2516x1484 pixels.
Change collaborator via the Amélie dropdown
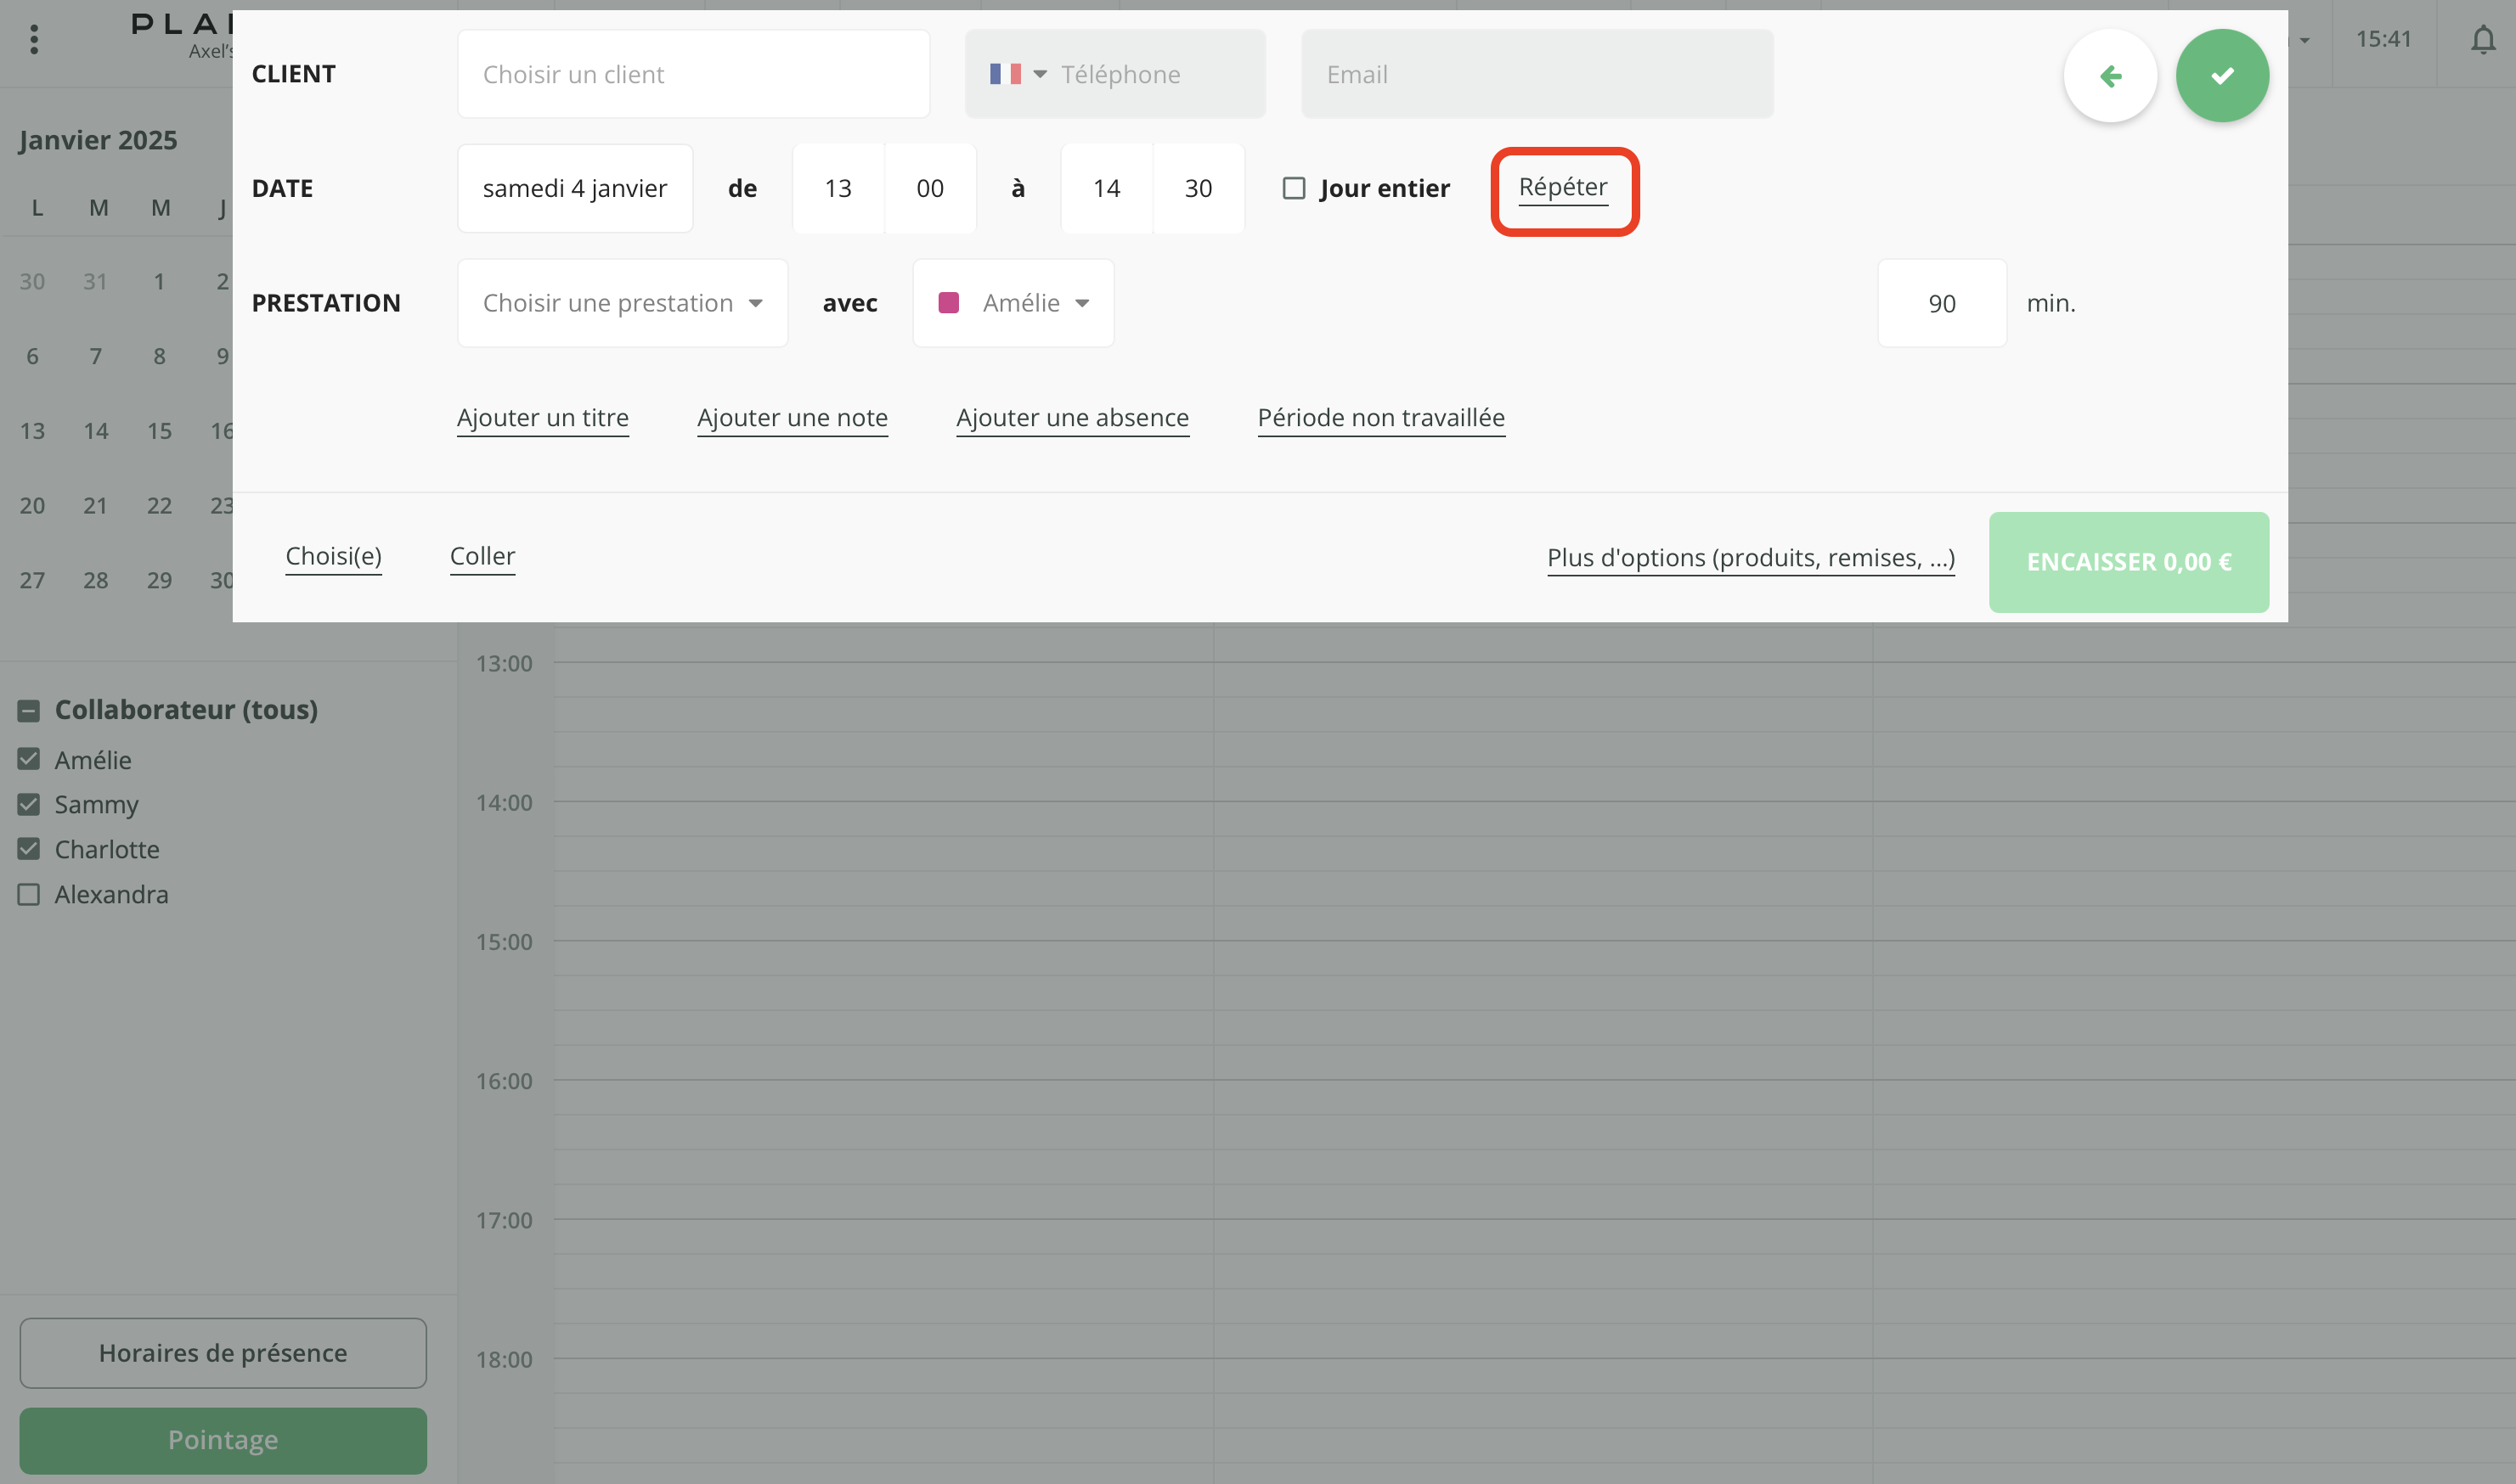point(1082,303)
